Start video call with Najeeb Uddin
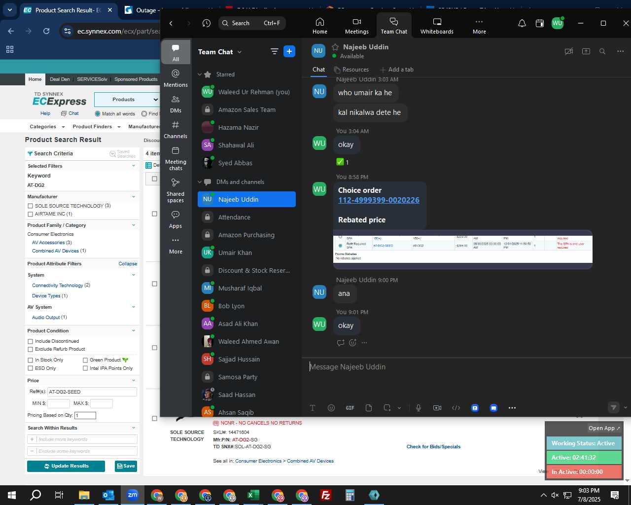 click(568, 51)
